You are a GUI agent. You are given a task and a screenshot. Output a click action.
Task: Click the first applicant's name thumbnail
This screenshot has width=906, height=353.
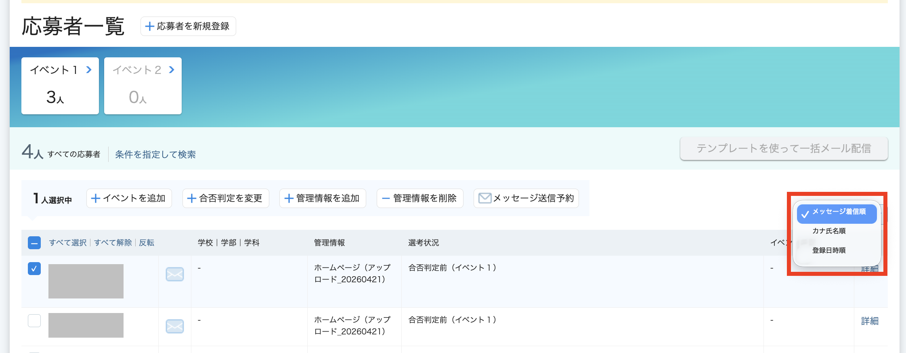[86, 281]
